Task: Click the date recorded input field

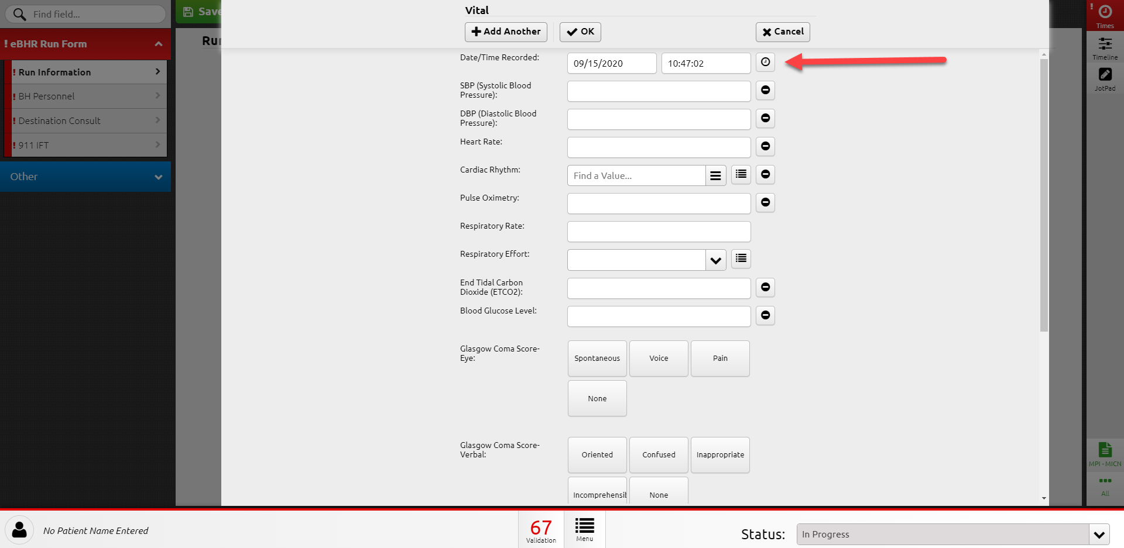Action: pyautogui.click(x=612, y=63)
